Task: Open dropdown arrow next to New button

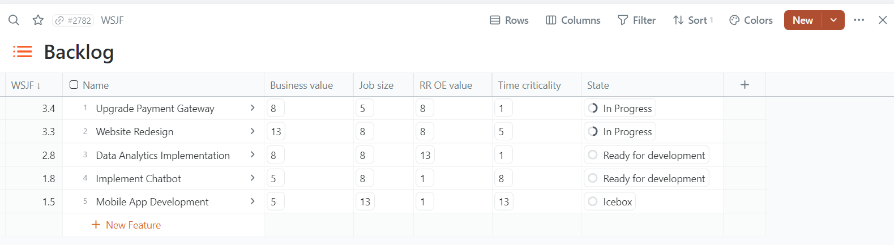Action: 833,20
